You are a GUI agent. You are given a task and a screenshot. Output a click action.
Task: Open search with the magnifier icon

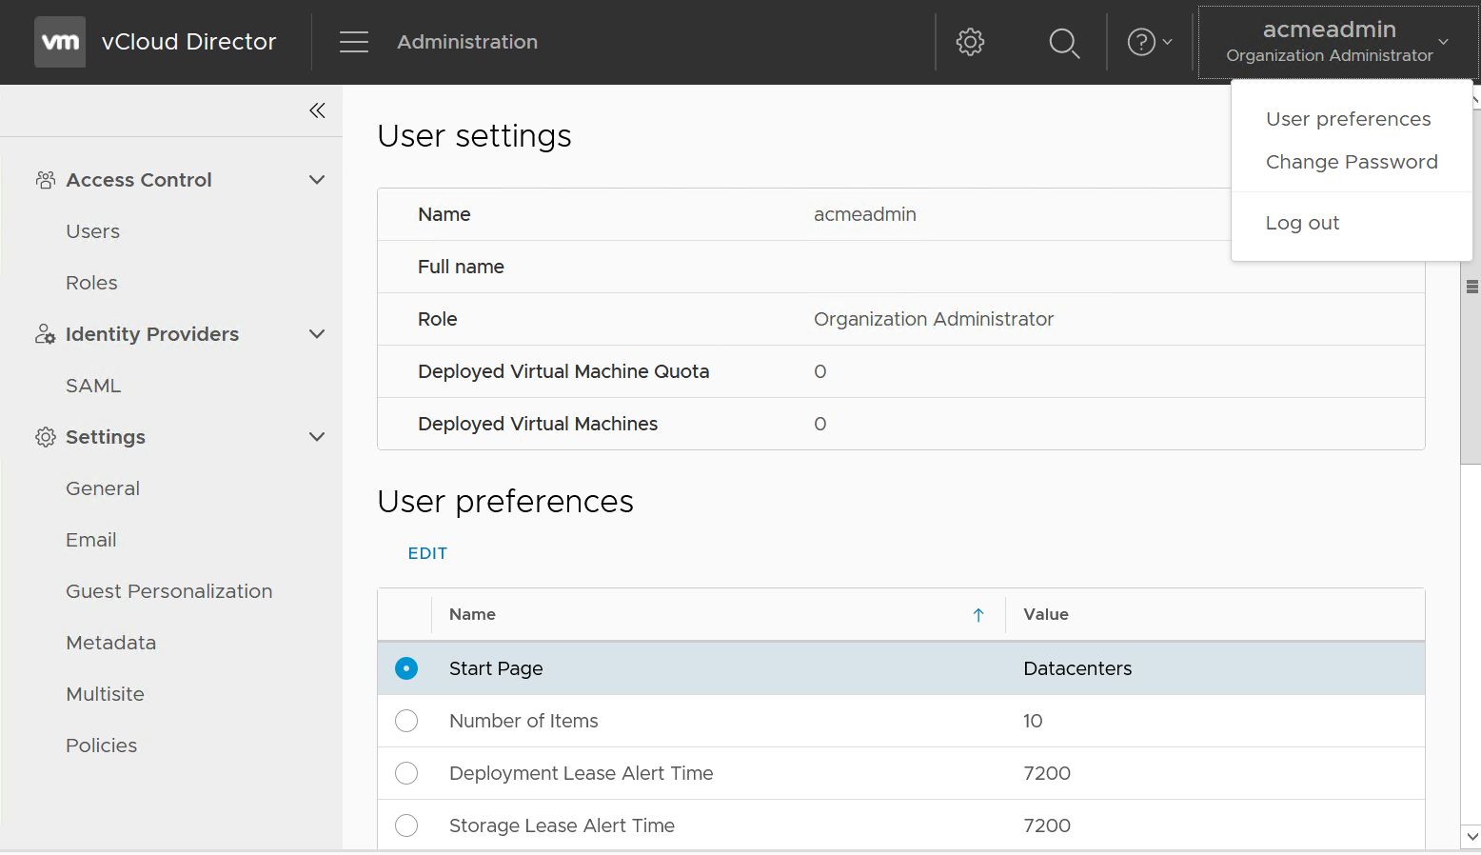click(1063, 43)
